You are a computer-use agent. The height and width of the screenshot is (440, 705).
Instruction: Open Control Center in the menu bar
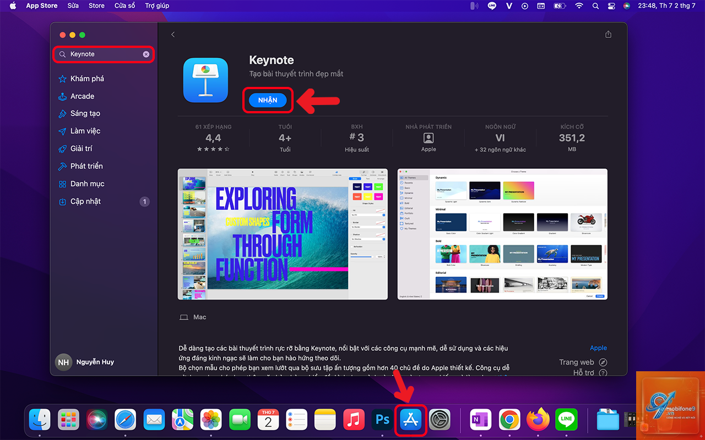click(611, 5)
